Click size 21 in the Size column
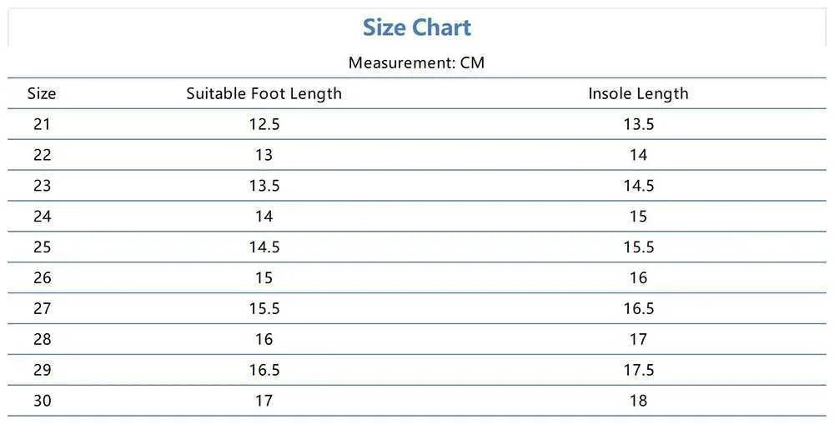 pos(42,124)
